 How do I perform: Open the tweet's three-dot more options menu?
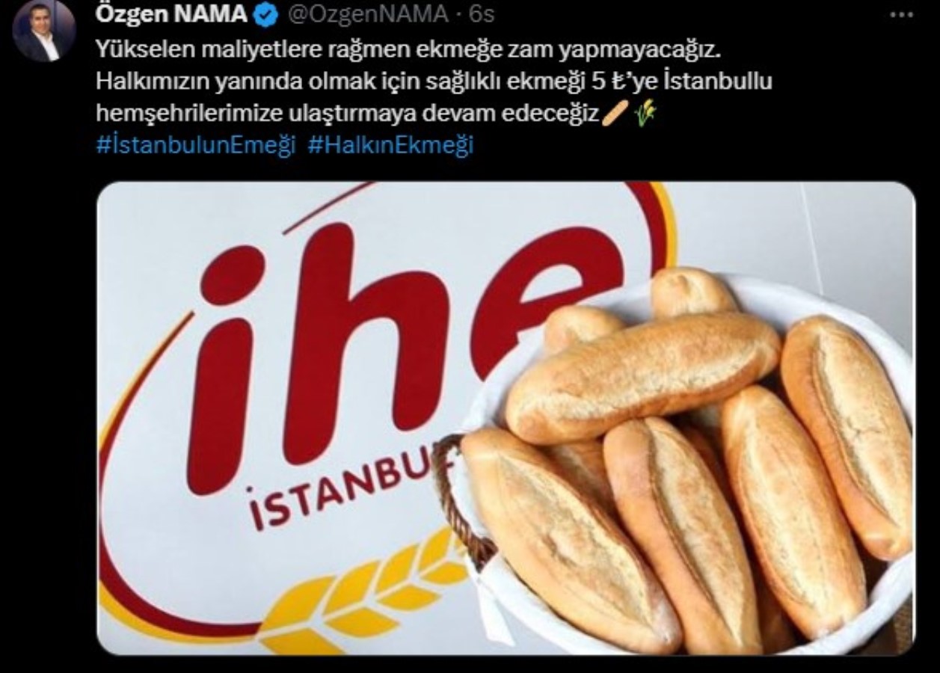coord(902,16)
